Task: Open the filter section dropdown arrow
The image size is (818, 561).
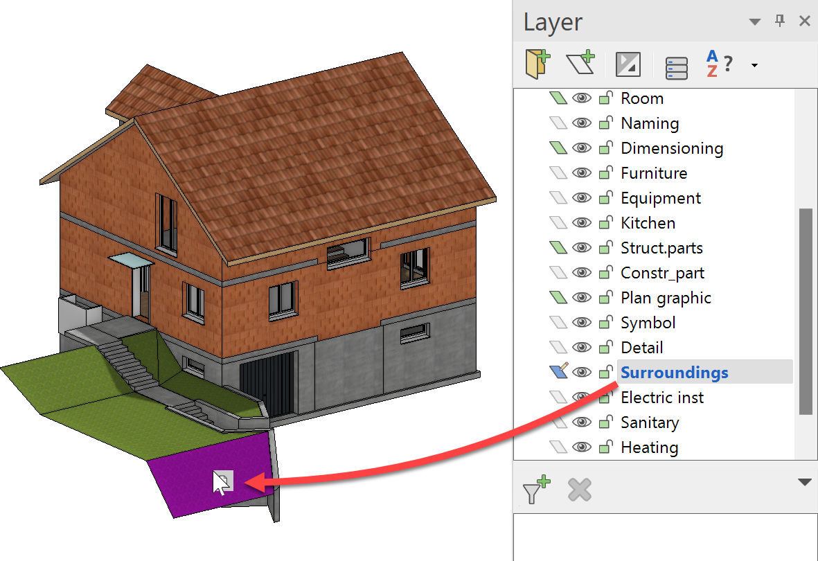Action: pos(804,482)
